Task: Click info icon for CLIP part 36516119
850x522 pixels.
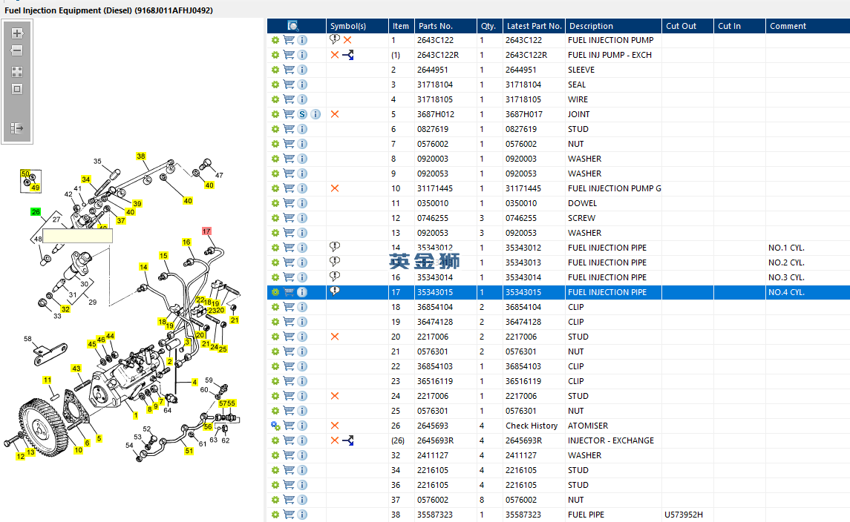Action: [302, 381]
